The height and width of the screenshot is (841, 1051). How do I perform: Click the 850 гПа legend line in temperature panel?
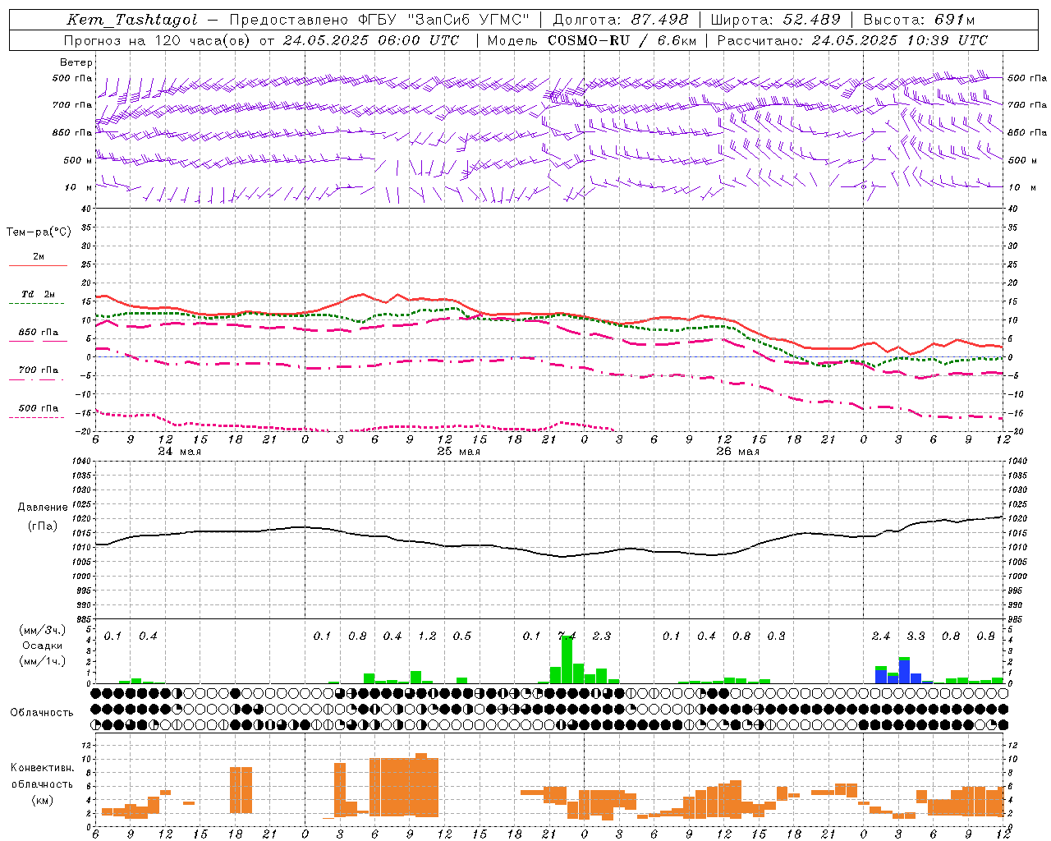[38, 341]
